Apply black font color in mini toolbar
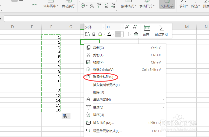Screen dimensions: 209x137 coord(109,34)
